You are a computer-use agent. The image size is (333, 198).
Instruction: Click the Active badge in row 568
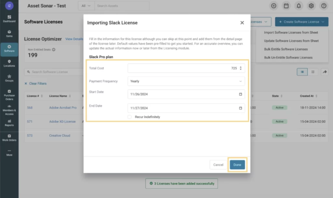[279, 107]
